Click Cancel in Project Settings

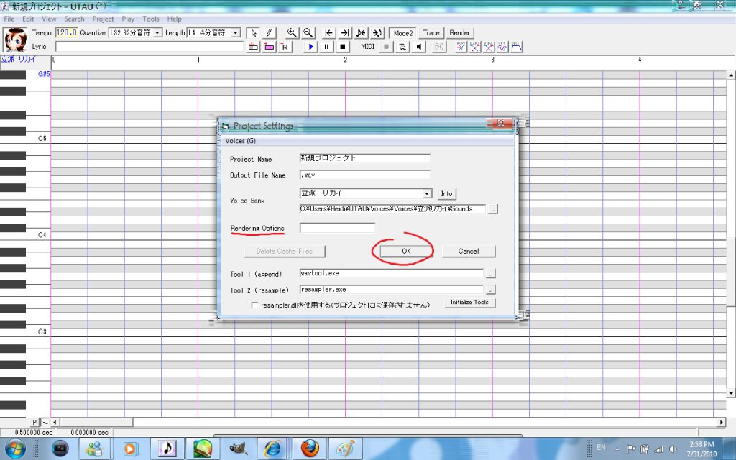pos(469,251)
